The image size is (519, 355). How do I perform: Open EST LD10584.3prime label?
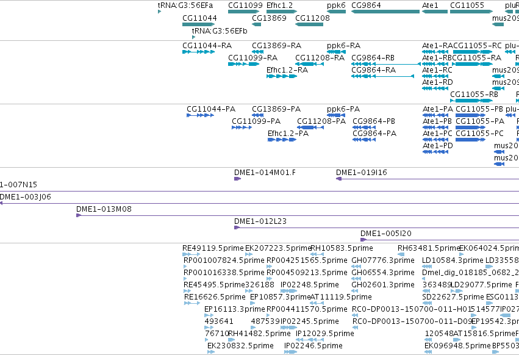pos(453,260)
